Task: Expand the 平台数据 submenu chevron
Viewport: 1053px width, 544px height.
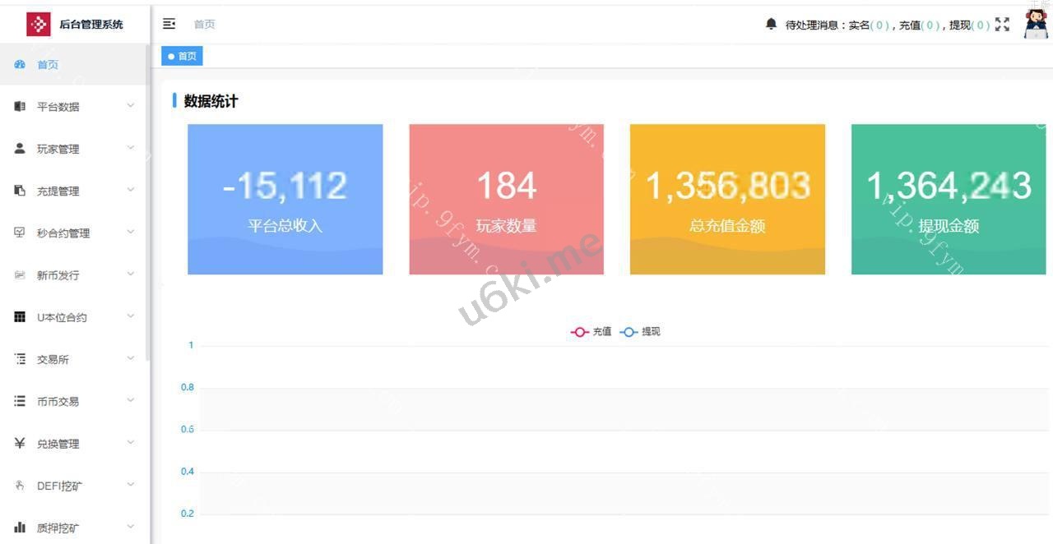Action: pos(130,105)
